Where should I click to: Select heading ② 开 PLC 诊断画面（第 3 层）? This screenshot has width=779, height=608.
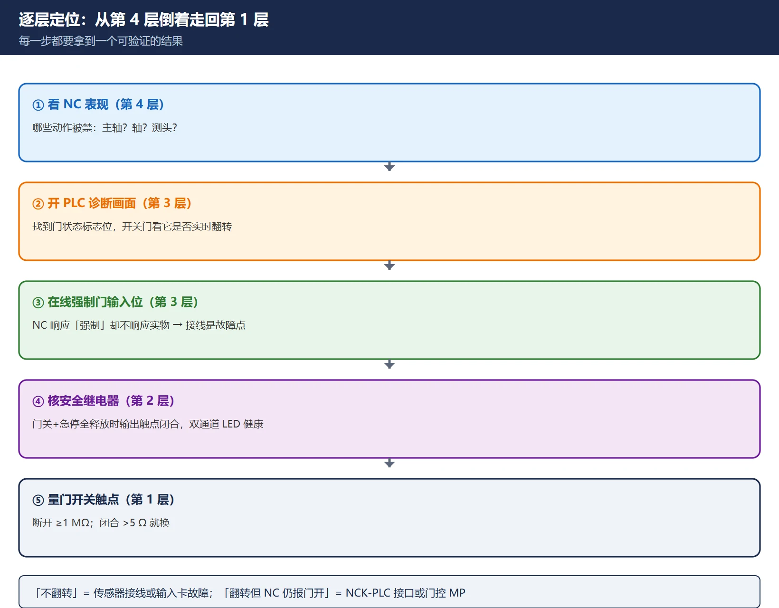tap(112, 203)
